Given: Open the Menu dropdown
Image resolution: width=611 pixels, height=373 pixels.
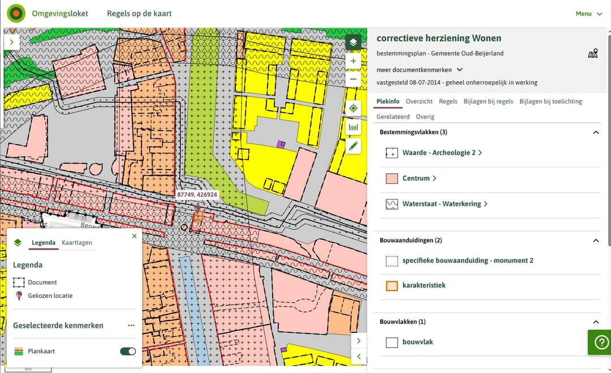Looking at the screenshot, I should (589, 14).
